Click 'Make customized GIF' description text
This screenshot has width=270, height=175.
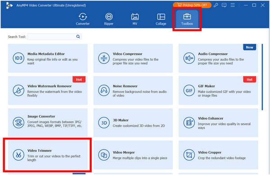pos(224,94)
